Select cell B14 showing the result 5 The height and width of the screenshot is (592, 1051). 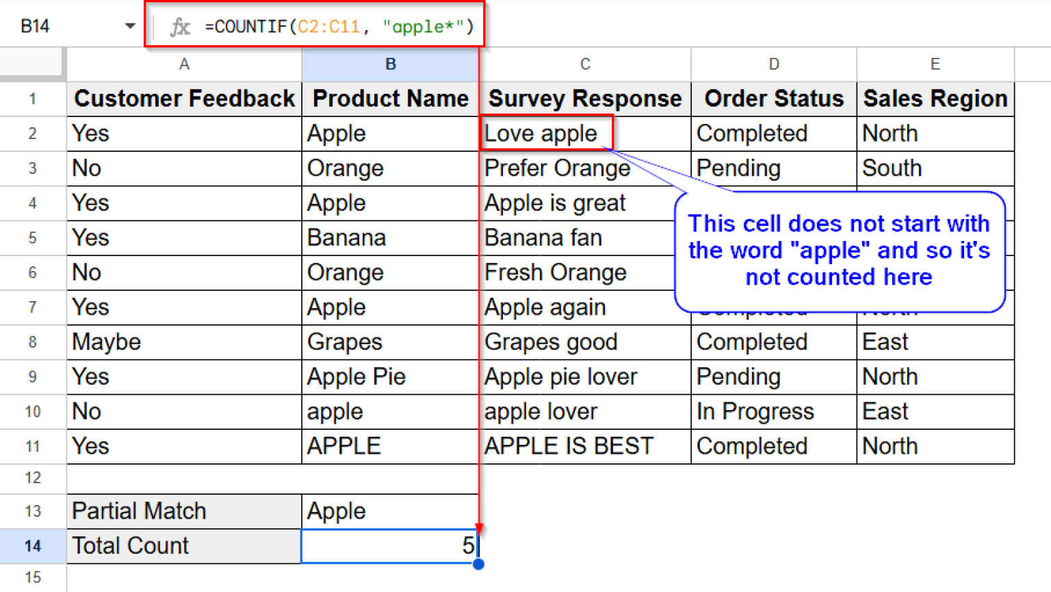pyautogui.click(x=390, y=545)
